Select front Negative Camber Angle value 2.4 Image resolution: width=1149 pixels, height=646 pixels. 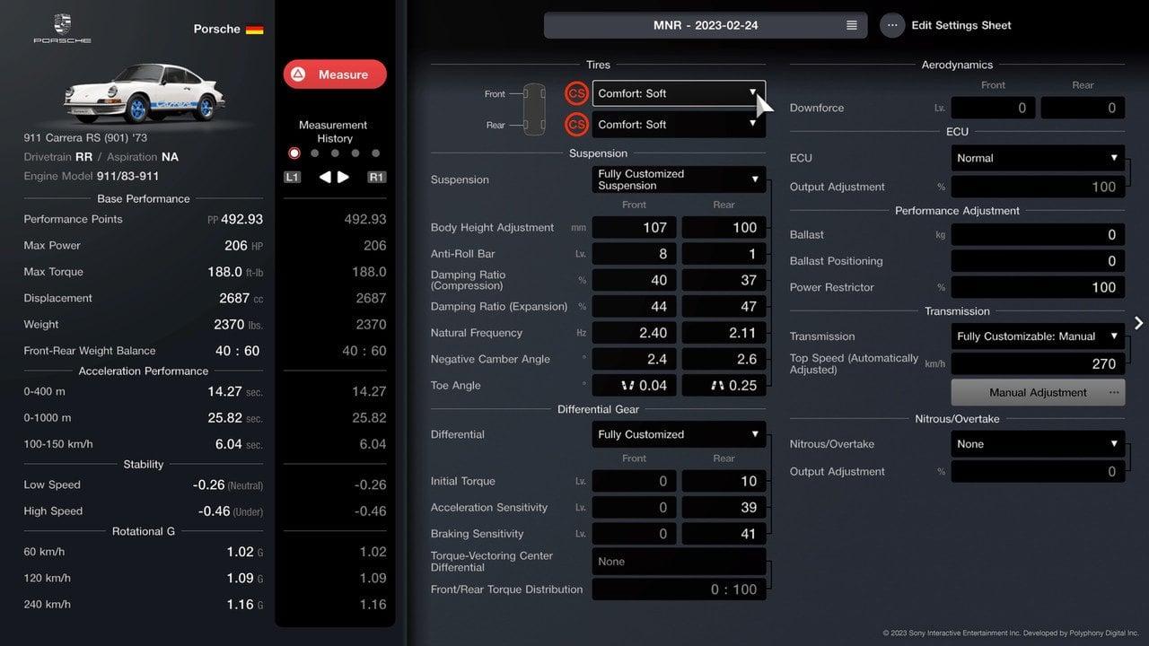(634, 359)
